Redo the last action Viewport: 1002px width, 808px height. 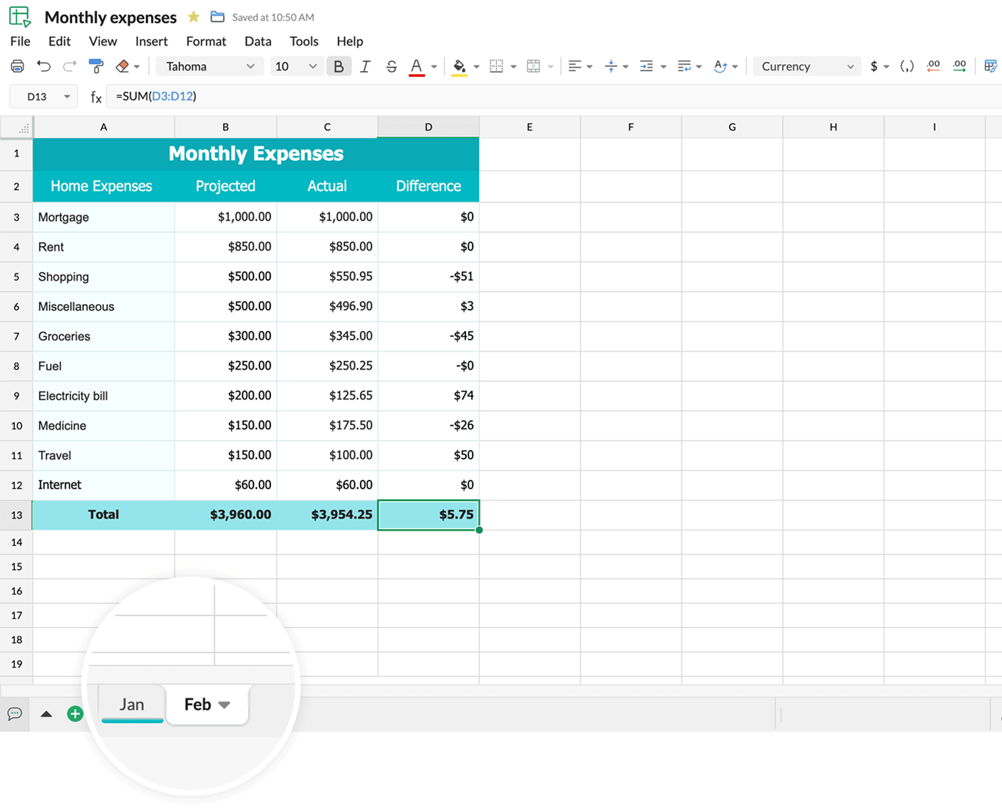69,65
